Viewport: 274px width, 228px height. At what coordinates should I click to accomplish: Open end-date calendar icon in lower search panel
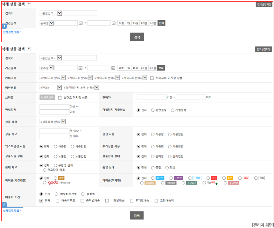coord(113,68)
